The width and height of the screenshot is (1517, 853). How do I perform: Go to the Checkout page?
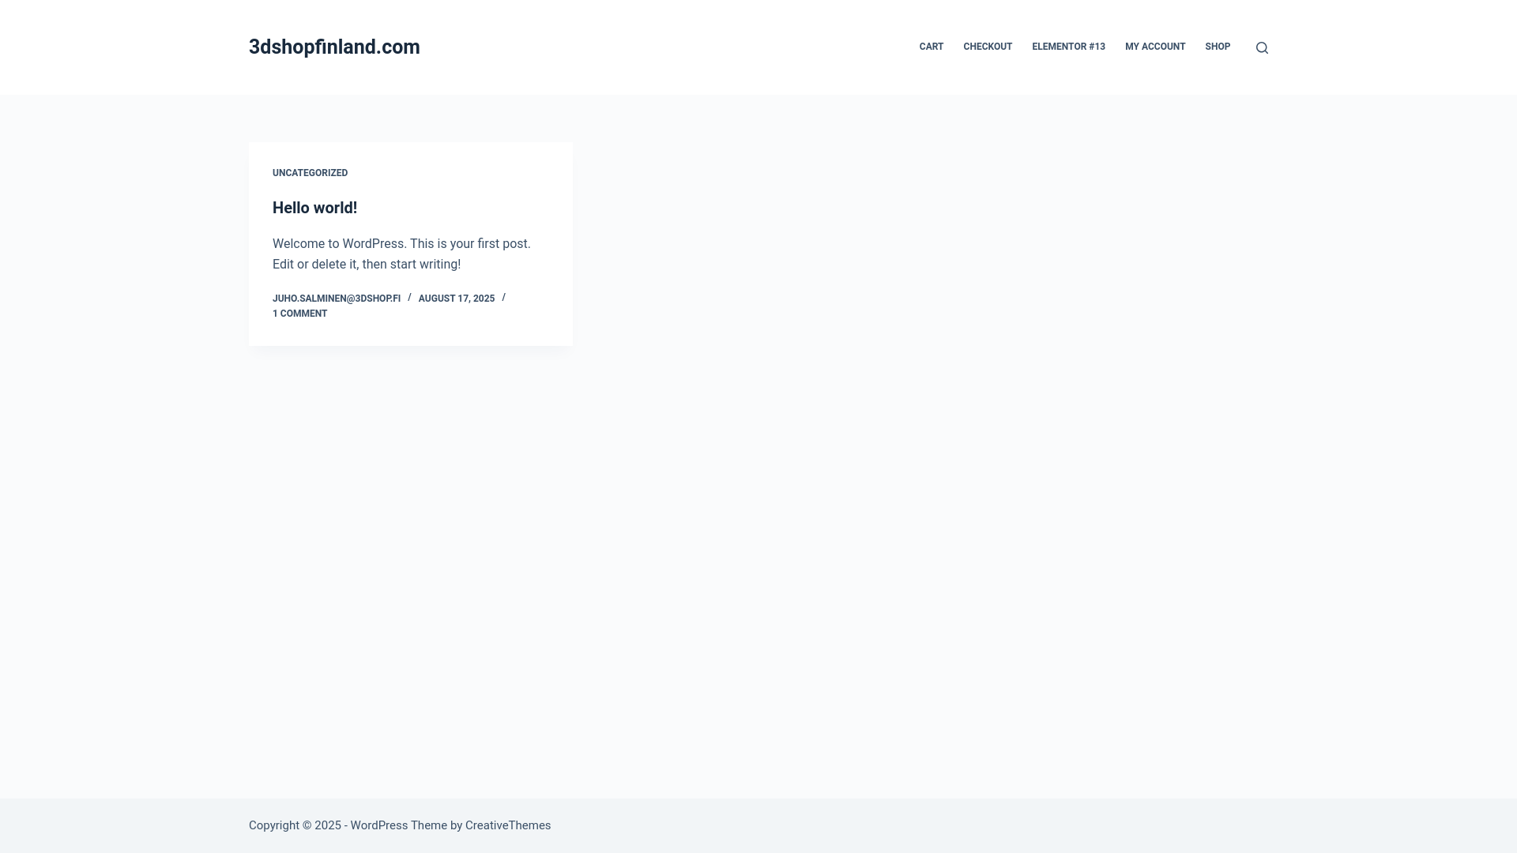(x=988, y=47)
